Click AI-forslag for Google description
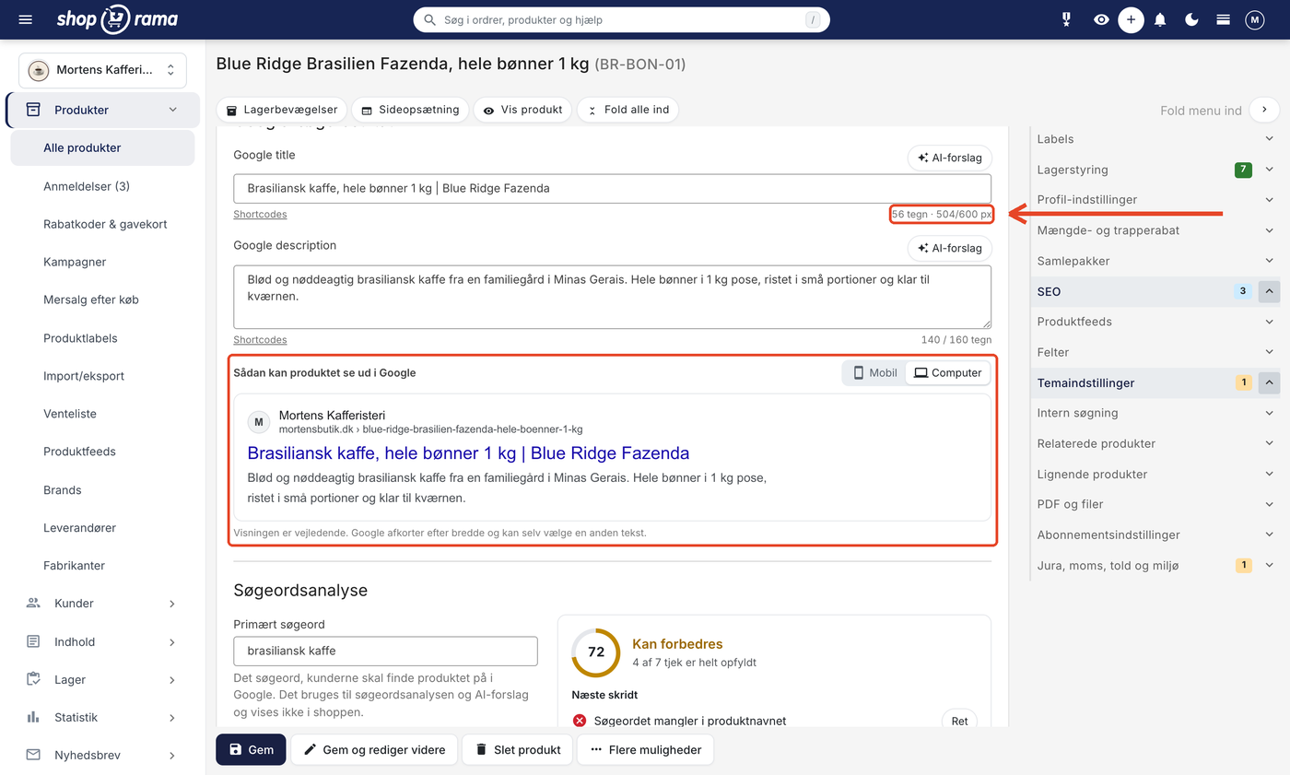 pos(950,248)
